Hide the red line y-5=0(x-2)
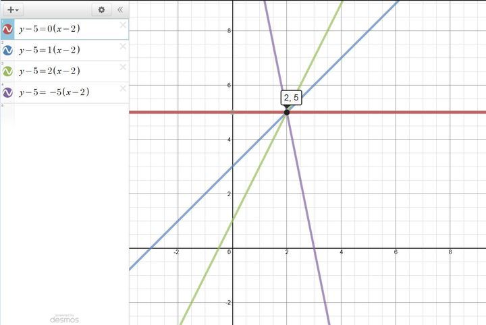 [8, 29]
